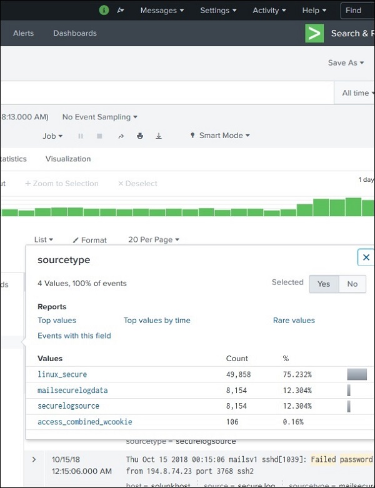Switch to the Visualization tab

(x=68, y=159)
